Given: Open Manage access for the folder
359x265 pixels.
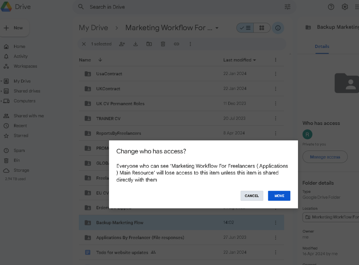Looking at the screenshot, I should (325, 157).
